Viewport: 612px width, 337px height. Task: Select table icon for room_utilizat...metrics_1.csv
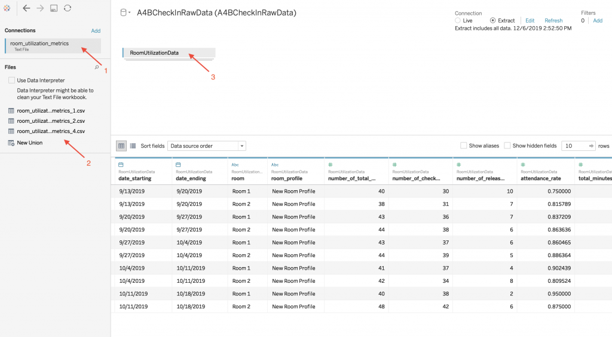[x=11, y=111]
